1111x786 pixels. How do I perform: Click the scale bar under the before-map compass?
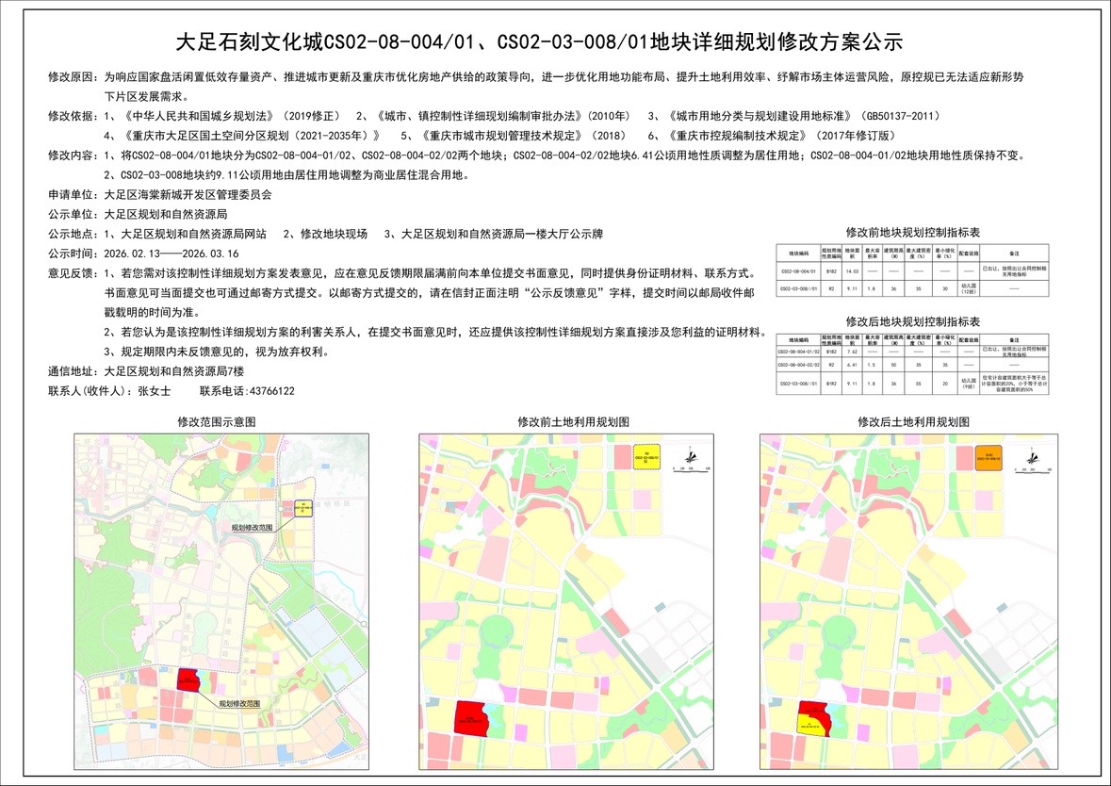pos(690,467)
